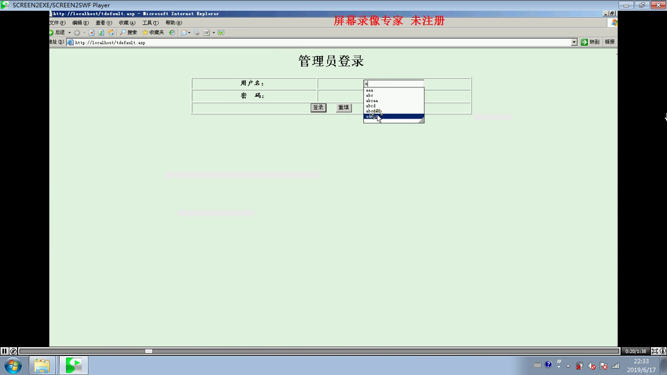Choose autocomplete suggestion 'abcaa'
This screenshot has height=375, width=667.
(394, 101)
